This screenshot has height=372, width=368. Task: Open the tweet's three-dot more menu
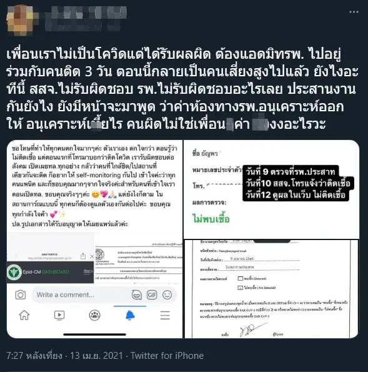pyautogui.click(x=354, y=12)
